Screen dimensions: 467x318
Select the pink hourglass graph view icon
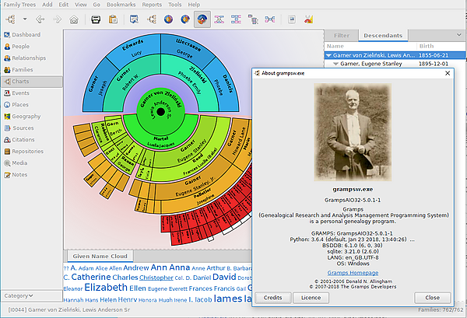[219, 19]
